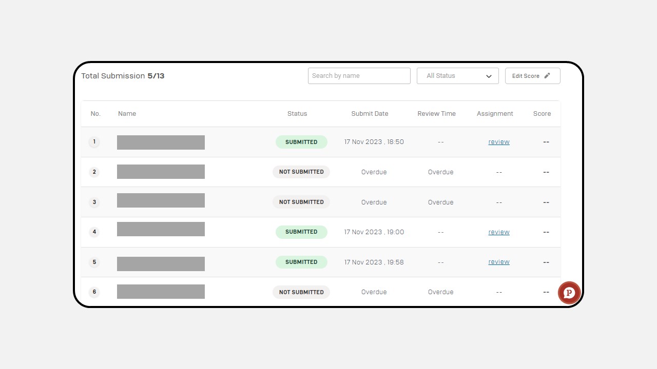The image size is (657, 369).
Task: Click the NOT SUBMITTED badge in row 6
Action: [301, 292]
